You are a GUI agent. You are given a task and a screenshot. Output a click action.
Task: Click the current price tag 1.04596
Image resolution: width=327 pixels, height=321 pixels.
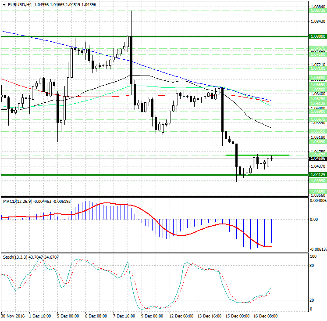pos(318,159)
